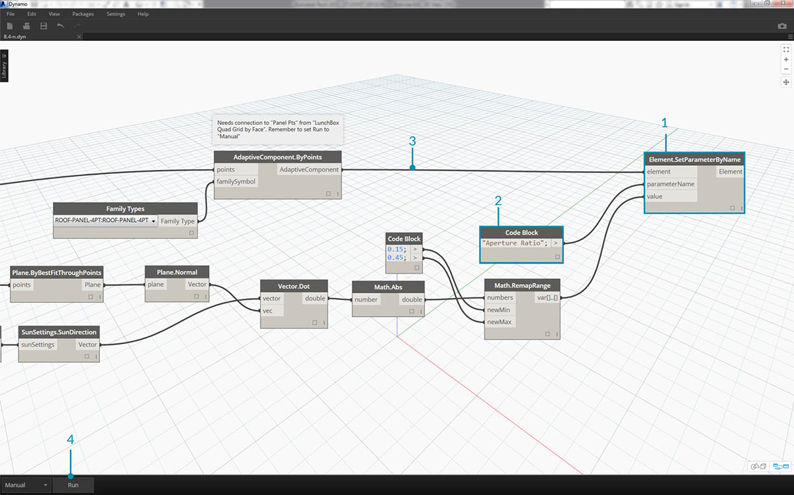Close the 8.4-n.dyn tab
Viewport: 794px width, 495px height.
(79, 36)
